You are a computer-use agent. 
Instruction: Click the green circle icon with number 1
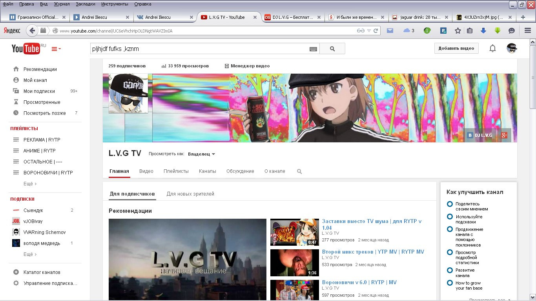(427, 31)
